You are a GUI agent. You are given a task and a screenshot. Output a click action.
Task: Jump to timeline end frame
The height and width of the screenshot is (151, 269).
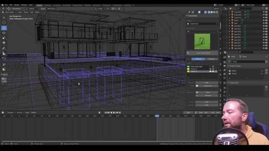click(120, 112)
